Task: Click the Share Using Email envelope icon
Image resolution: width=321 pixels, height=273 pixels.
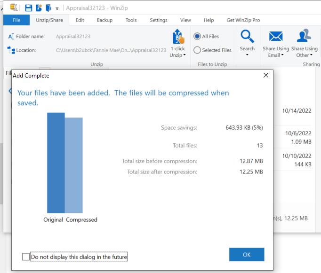Action: 276,36
